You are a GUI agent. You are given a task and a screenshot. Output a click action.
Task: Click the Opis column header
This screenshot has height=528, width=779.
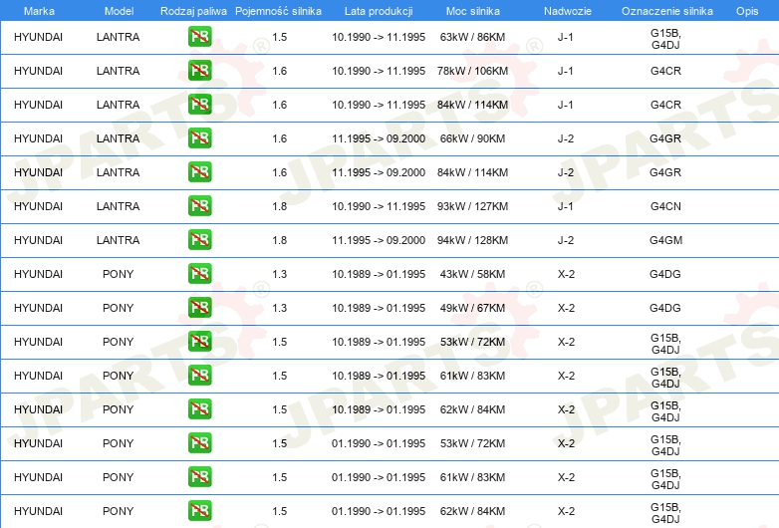pyautogui.click(x=747, y=11)
